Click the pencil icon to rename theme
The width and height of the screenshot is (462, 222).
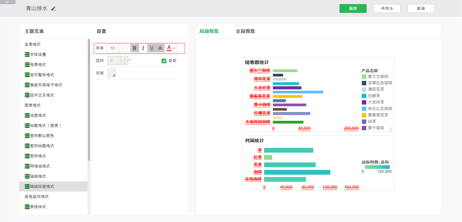[54, 8]
